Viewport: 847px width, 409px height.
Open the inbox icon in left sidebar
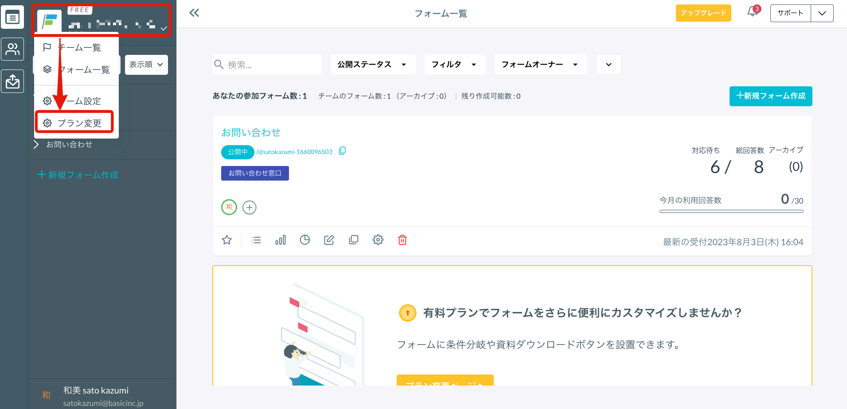click(x=12, y=81)
